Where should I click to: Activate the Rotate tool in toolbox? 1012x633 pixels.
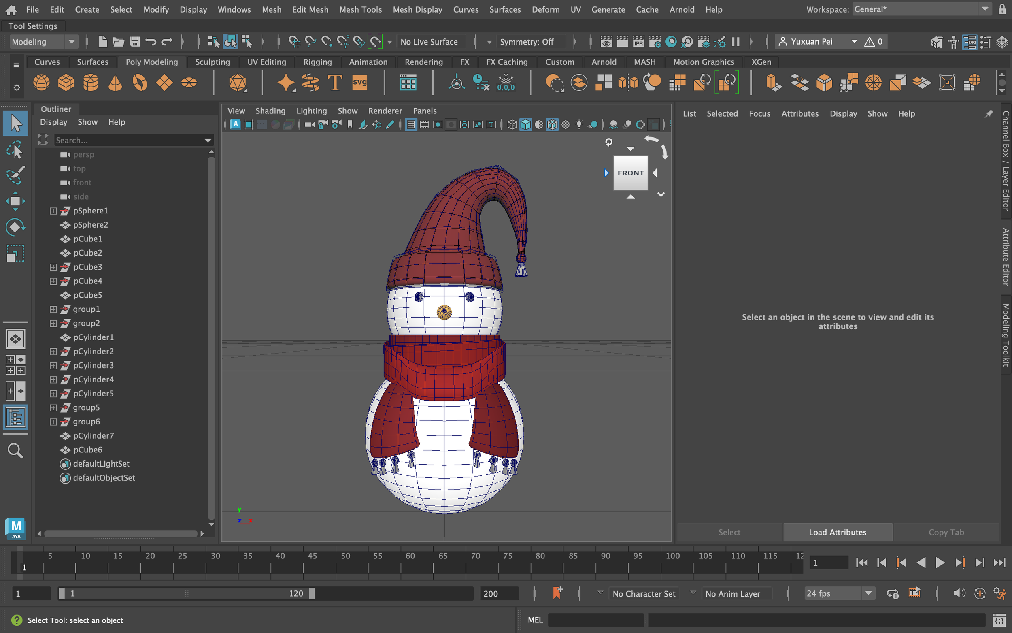[x=15, y=227]
